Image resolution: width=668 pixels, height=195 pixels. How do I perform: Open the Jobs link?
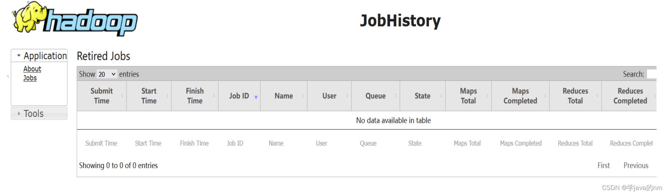pos(30,78)
